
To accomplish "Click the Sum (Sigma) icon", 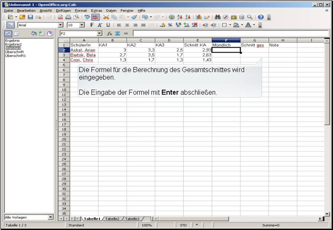I will click(x=118, y=34).
